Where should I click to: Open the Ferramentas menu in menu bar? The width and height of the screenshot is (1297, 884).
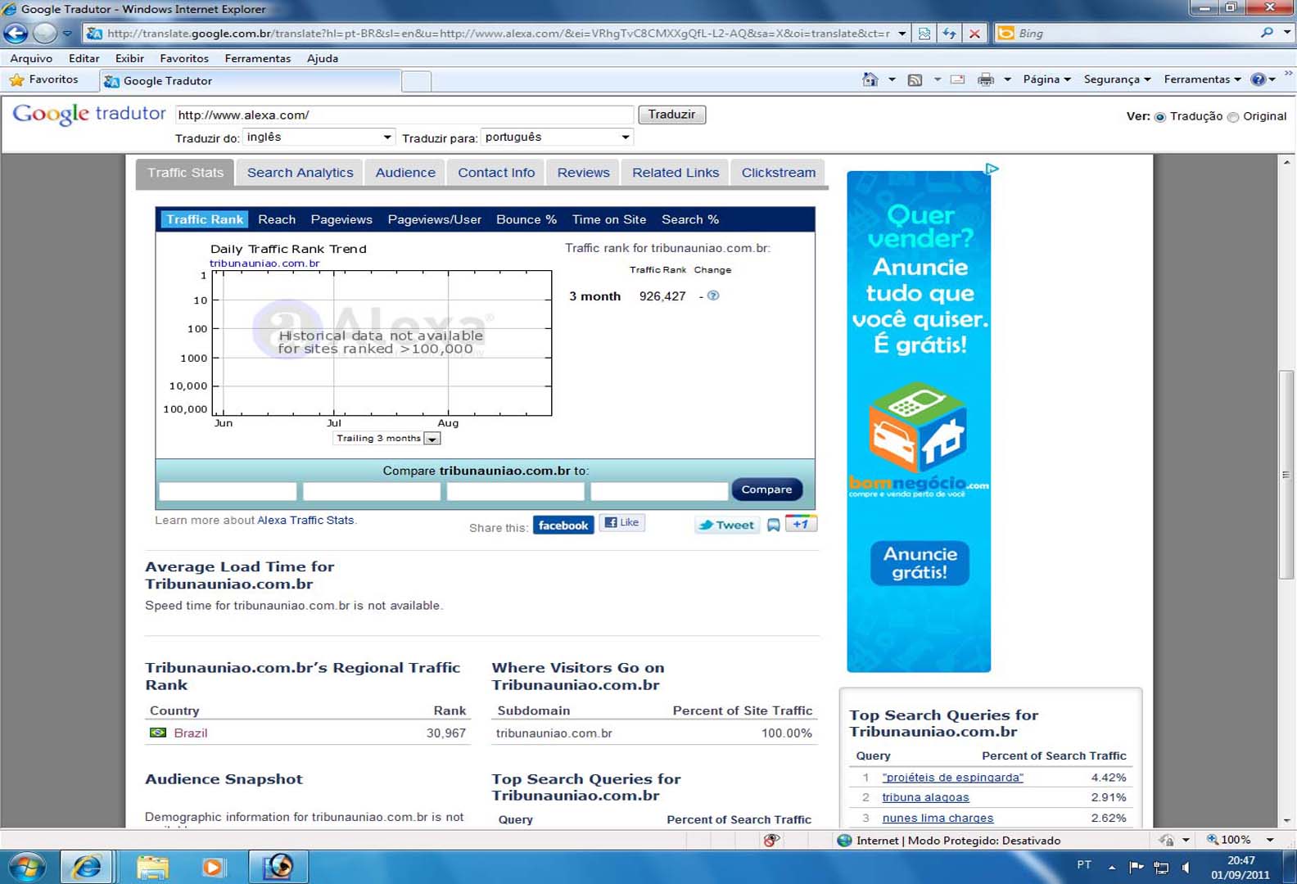click(x=257, y=58)
